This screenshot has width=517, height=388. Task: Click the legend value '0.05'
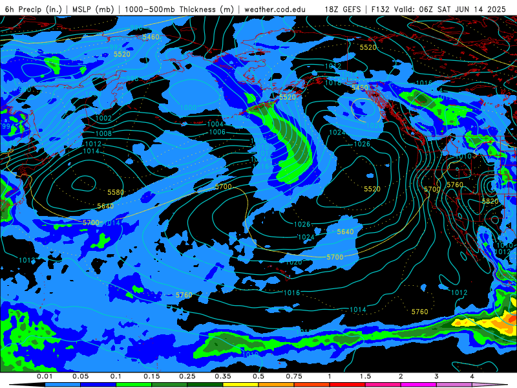[x=80, y=376]
